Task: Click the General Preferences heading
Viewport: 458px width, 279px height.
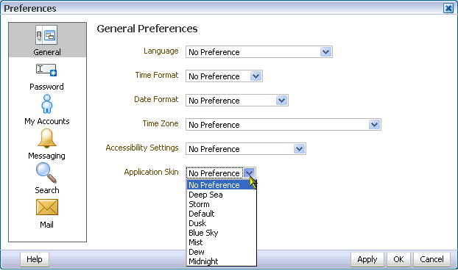Action: point(147,29)
